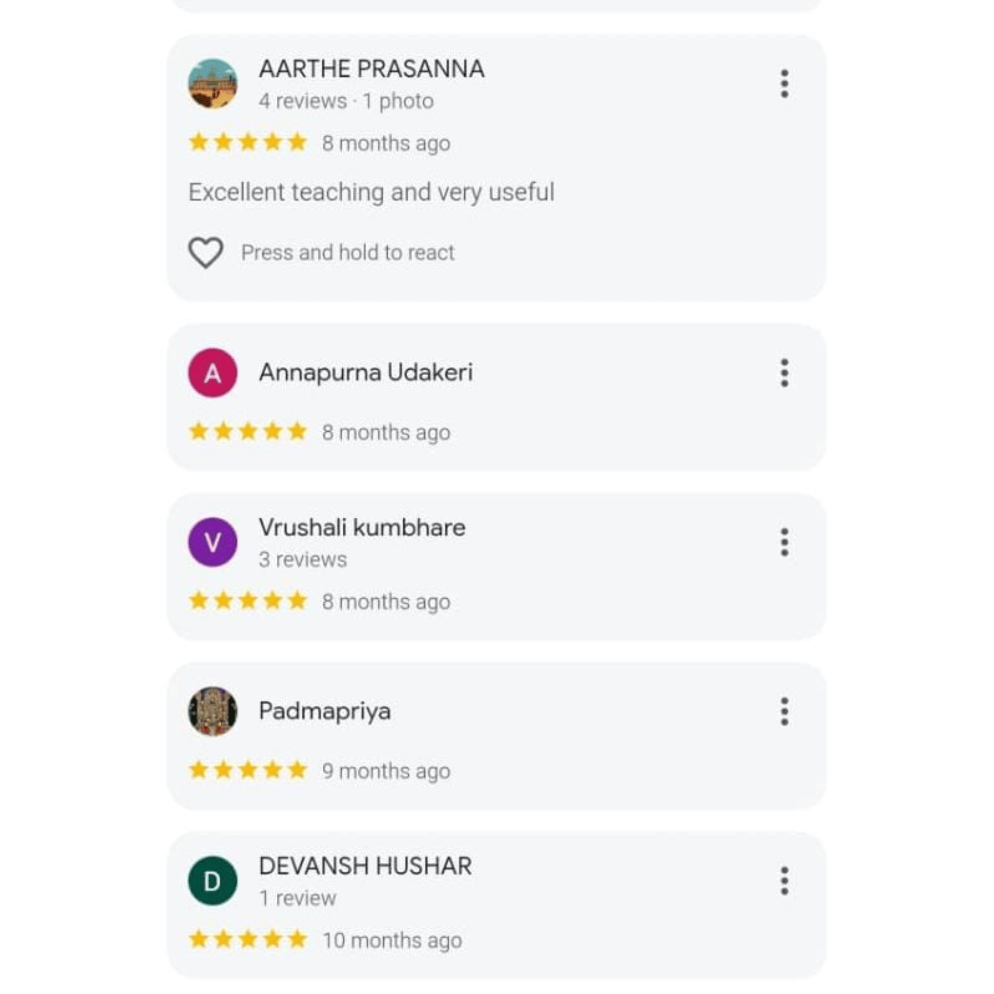This screenshot has width=994, height=994.
Task: Tap the three-dot menu beside Padmapriya
Action: [784, 712]
